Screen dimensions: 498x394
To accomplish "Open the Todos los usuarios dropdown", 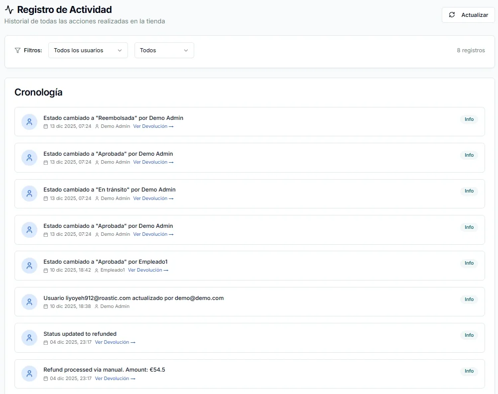I will (88, 50).
